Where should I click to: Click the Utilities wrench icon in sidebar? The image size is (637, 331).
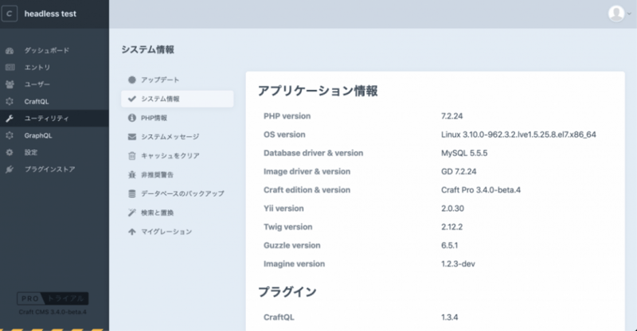10,119
